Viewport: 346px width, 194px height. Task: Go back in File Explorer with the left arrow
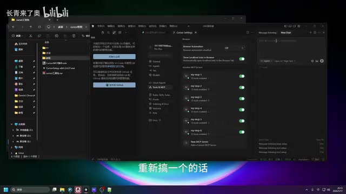pos(14,27)
